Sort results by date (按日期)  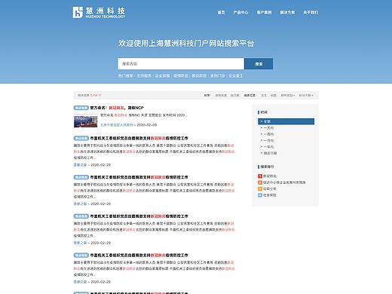[235, 96]
